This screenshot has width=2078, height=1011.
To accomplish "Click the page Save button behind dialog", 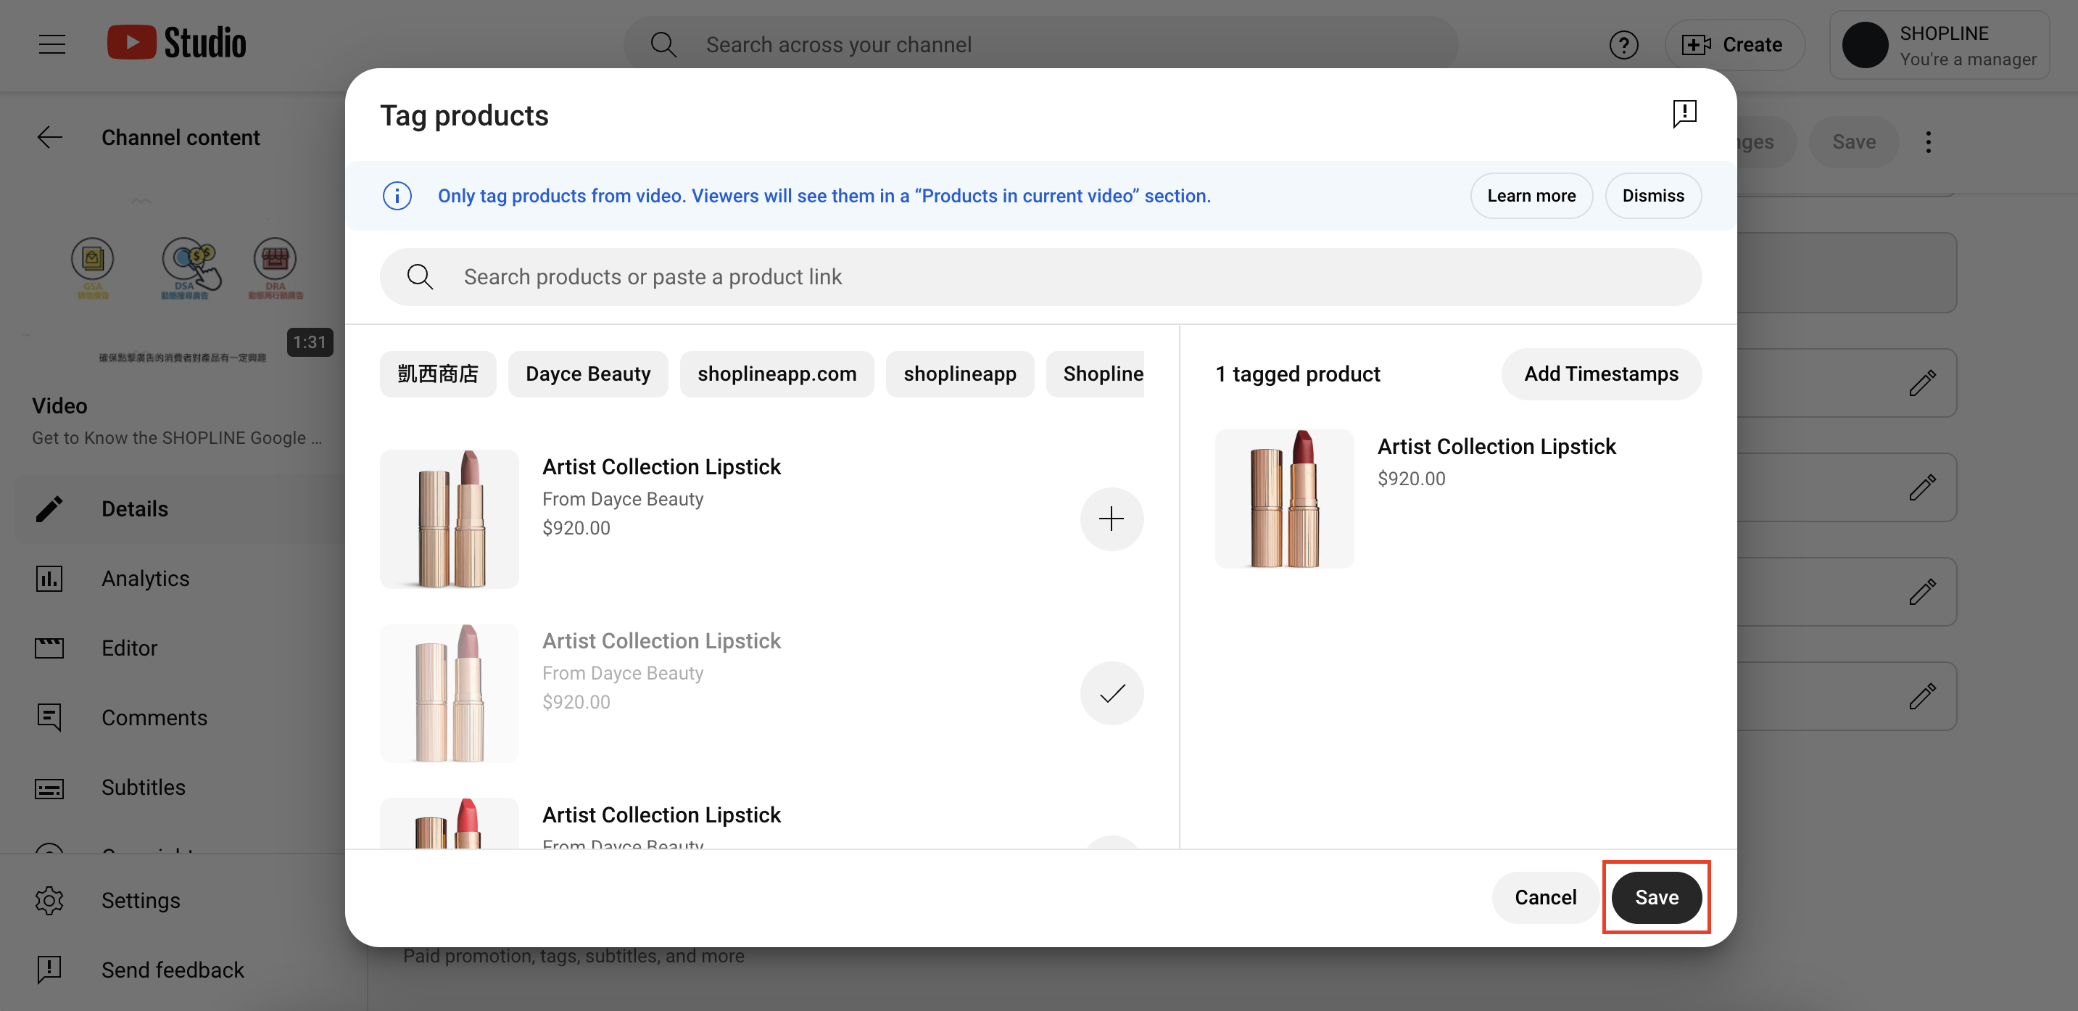I will tap(1854, 142).
